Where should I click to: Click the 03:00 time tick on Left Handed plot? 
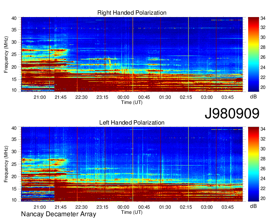tap(206, 207)
